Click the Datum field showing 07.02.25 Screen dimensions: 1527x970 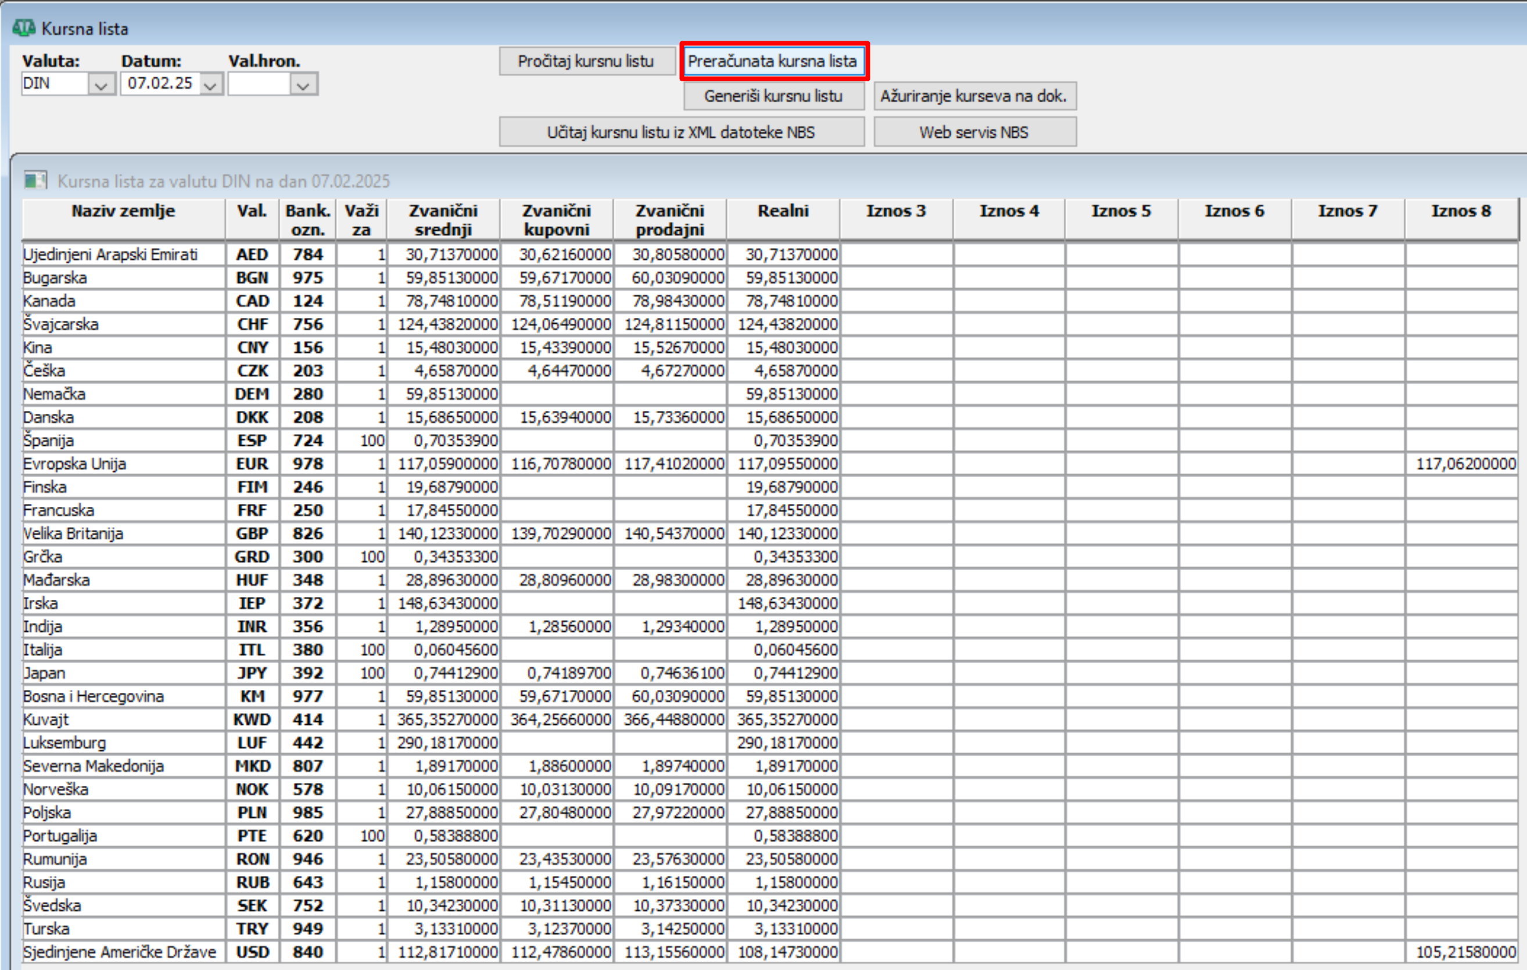pyautogui.click(x=160, y=84)
